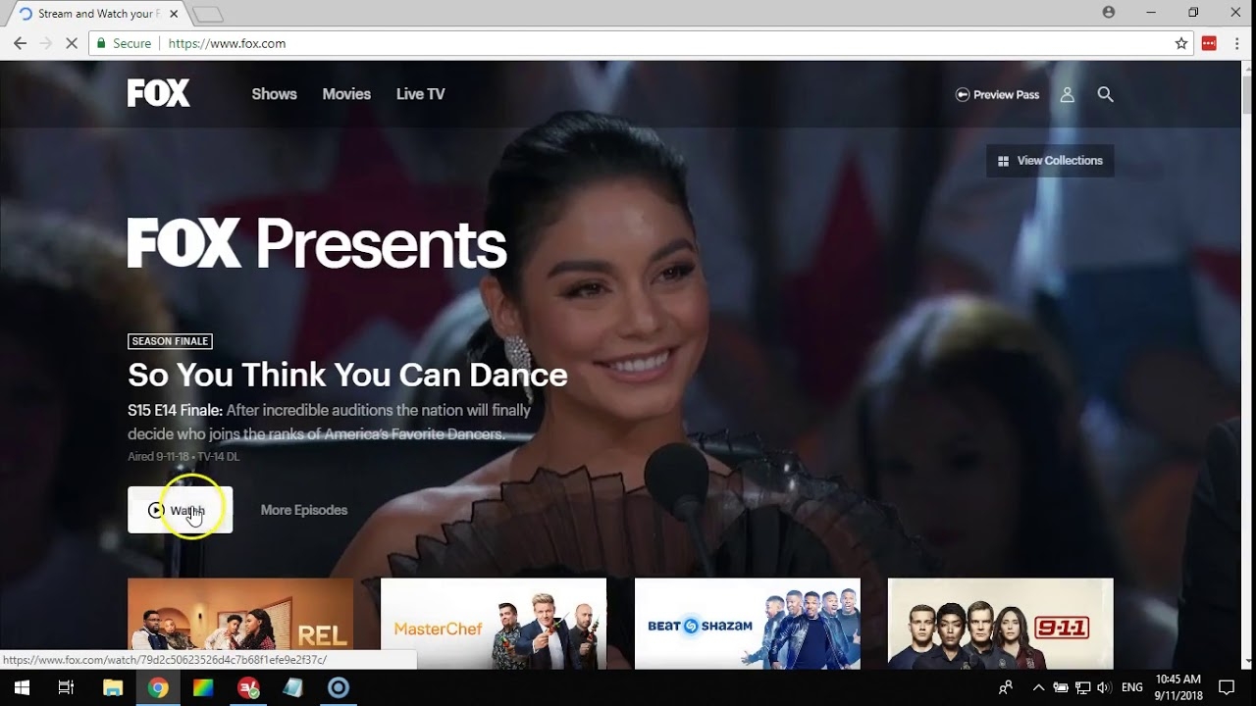Viewport: 1256px width, 706px height.
Task: Click the Watch button
Action: click(x=180, y=510)
